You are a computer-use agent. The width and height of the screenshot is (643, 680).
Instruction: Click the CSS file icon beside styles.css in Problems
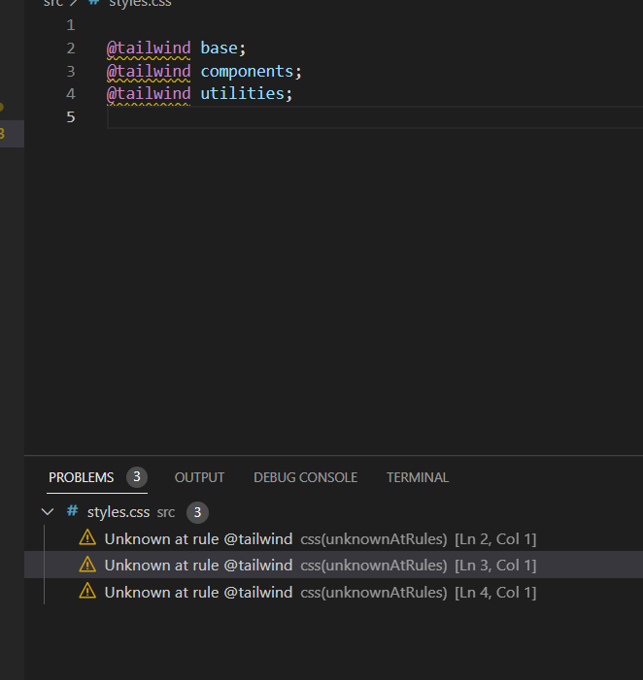click(72, 511)
